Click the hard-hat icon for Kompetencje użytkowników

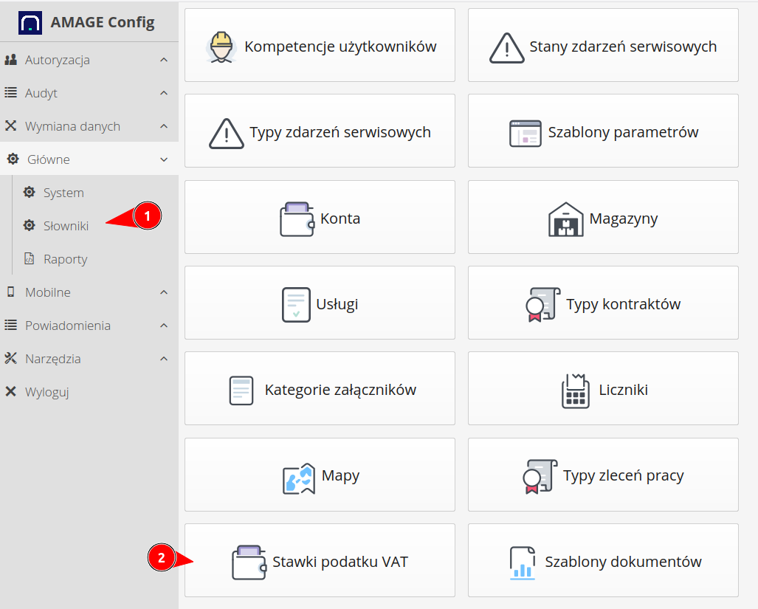(x=221, y=47)
